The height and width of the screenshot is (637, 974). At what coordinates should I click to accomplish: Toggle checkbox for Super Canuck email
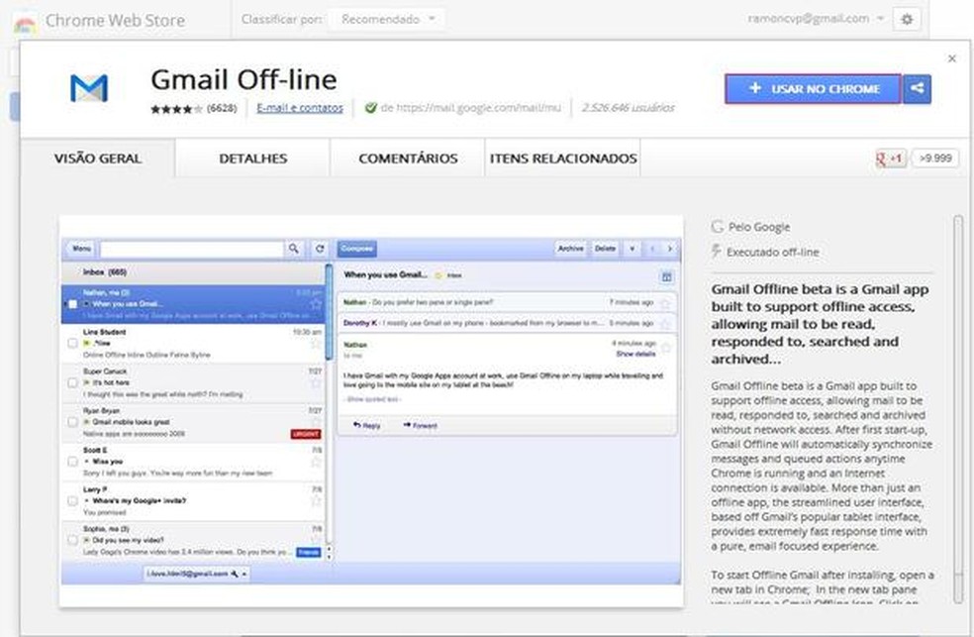click(x=72, y=382)
